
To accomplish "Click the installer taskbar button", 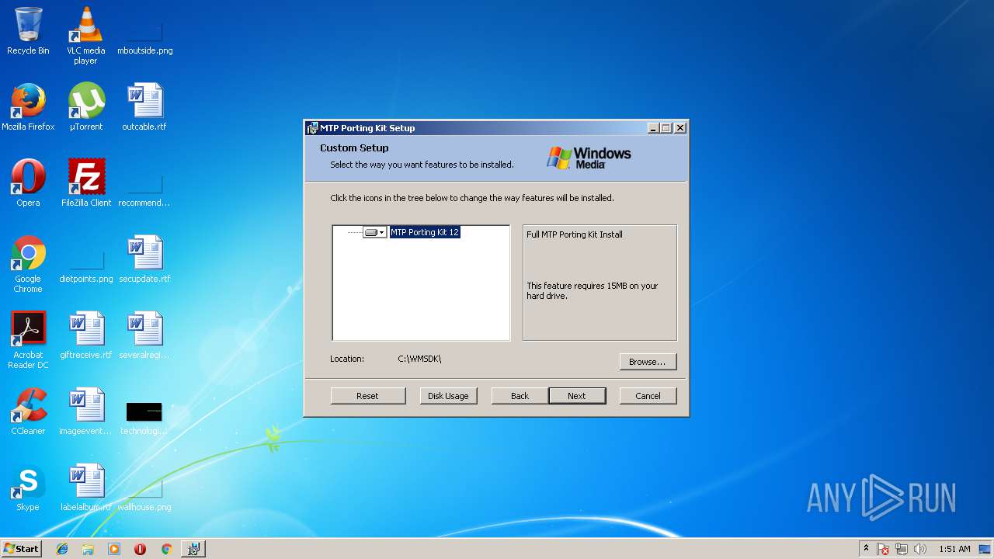I will tap(193, 549).
